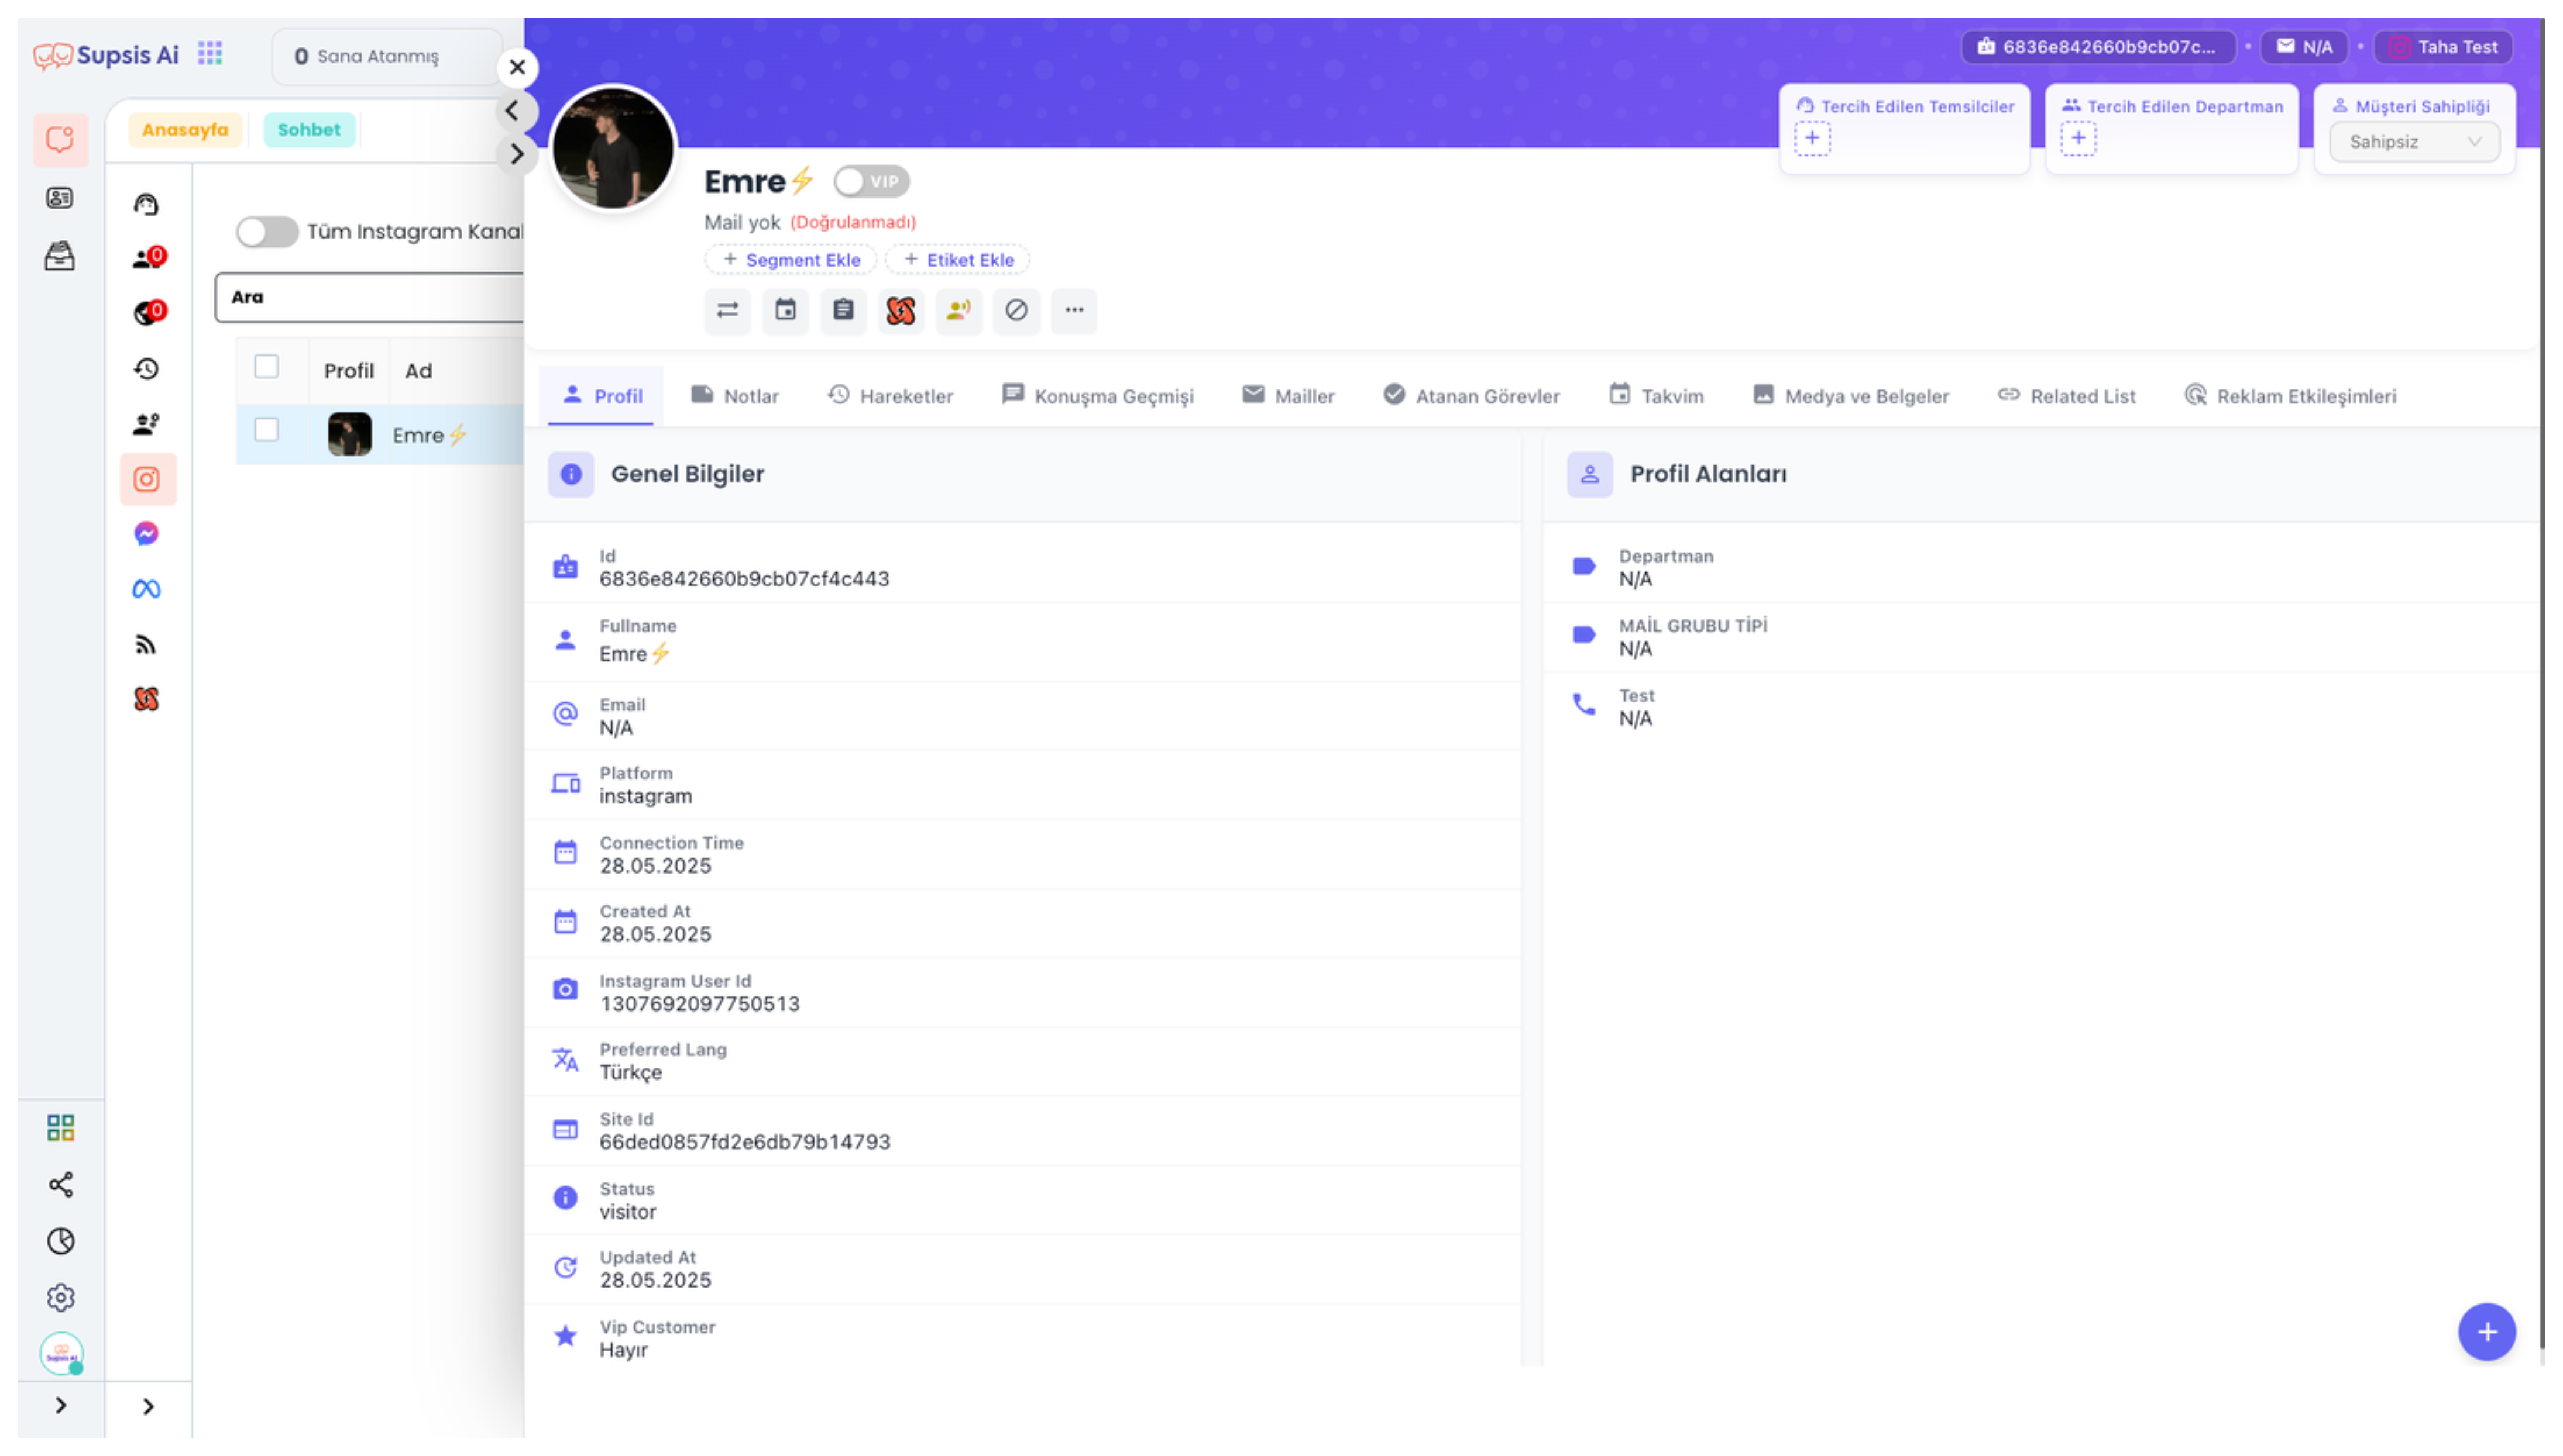The width and height of the screenshot is (2563, 1456).
Task: Click the block (ban) icon under Emre
Action: [1016, 310]
